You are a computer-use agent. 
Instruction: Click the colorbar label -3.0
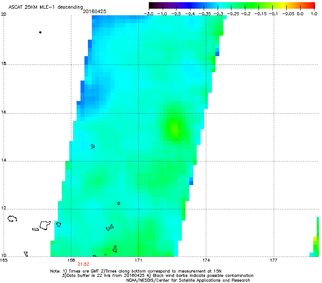coord(148,14)
